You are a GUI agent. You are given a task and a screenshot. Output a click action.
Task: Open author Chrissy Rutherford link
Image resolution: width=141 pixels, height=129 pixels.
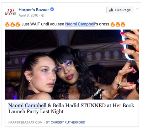tap(68, 122)
